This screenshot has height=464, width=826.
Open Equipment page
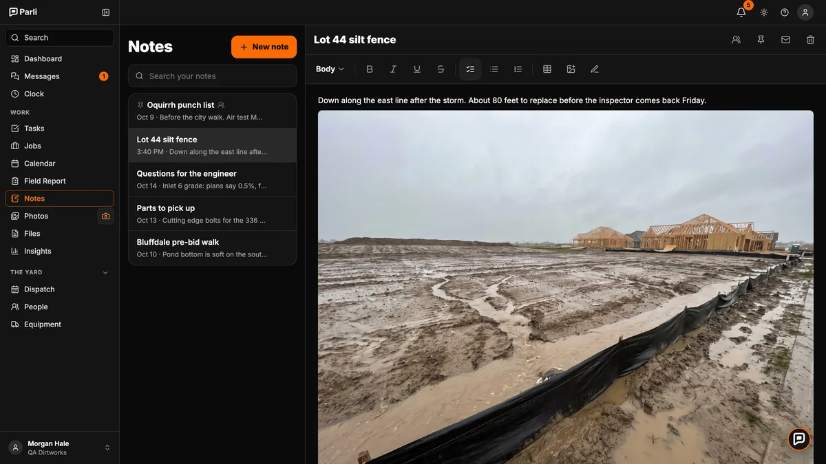click(x=60, y=324)
